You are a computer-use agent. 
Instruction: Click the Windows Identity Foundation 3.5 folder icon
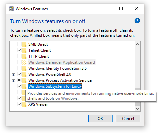point(24,68)
